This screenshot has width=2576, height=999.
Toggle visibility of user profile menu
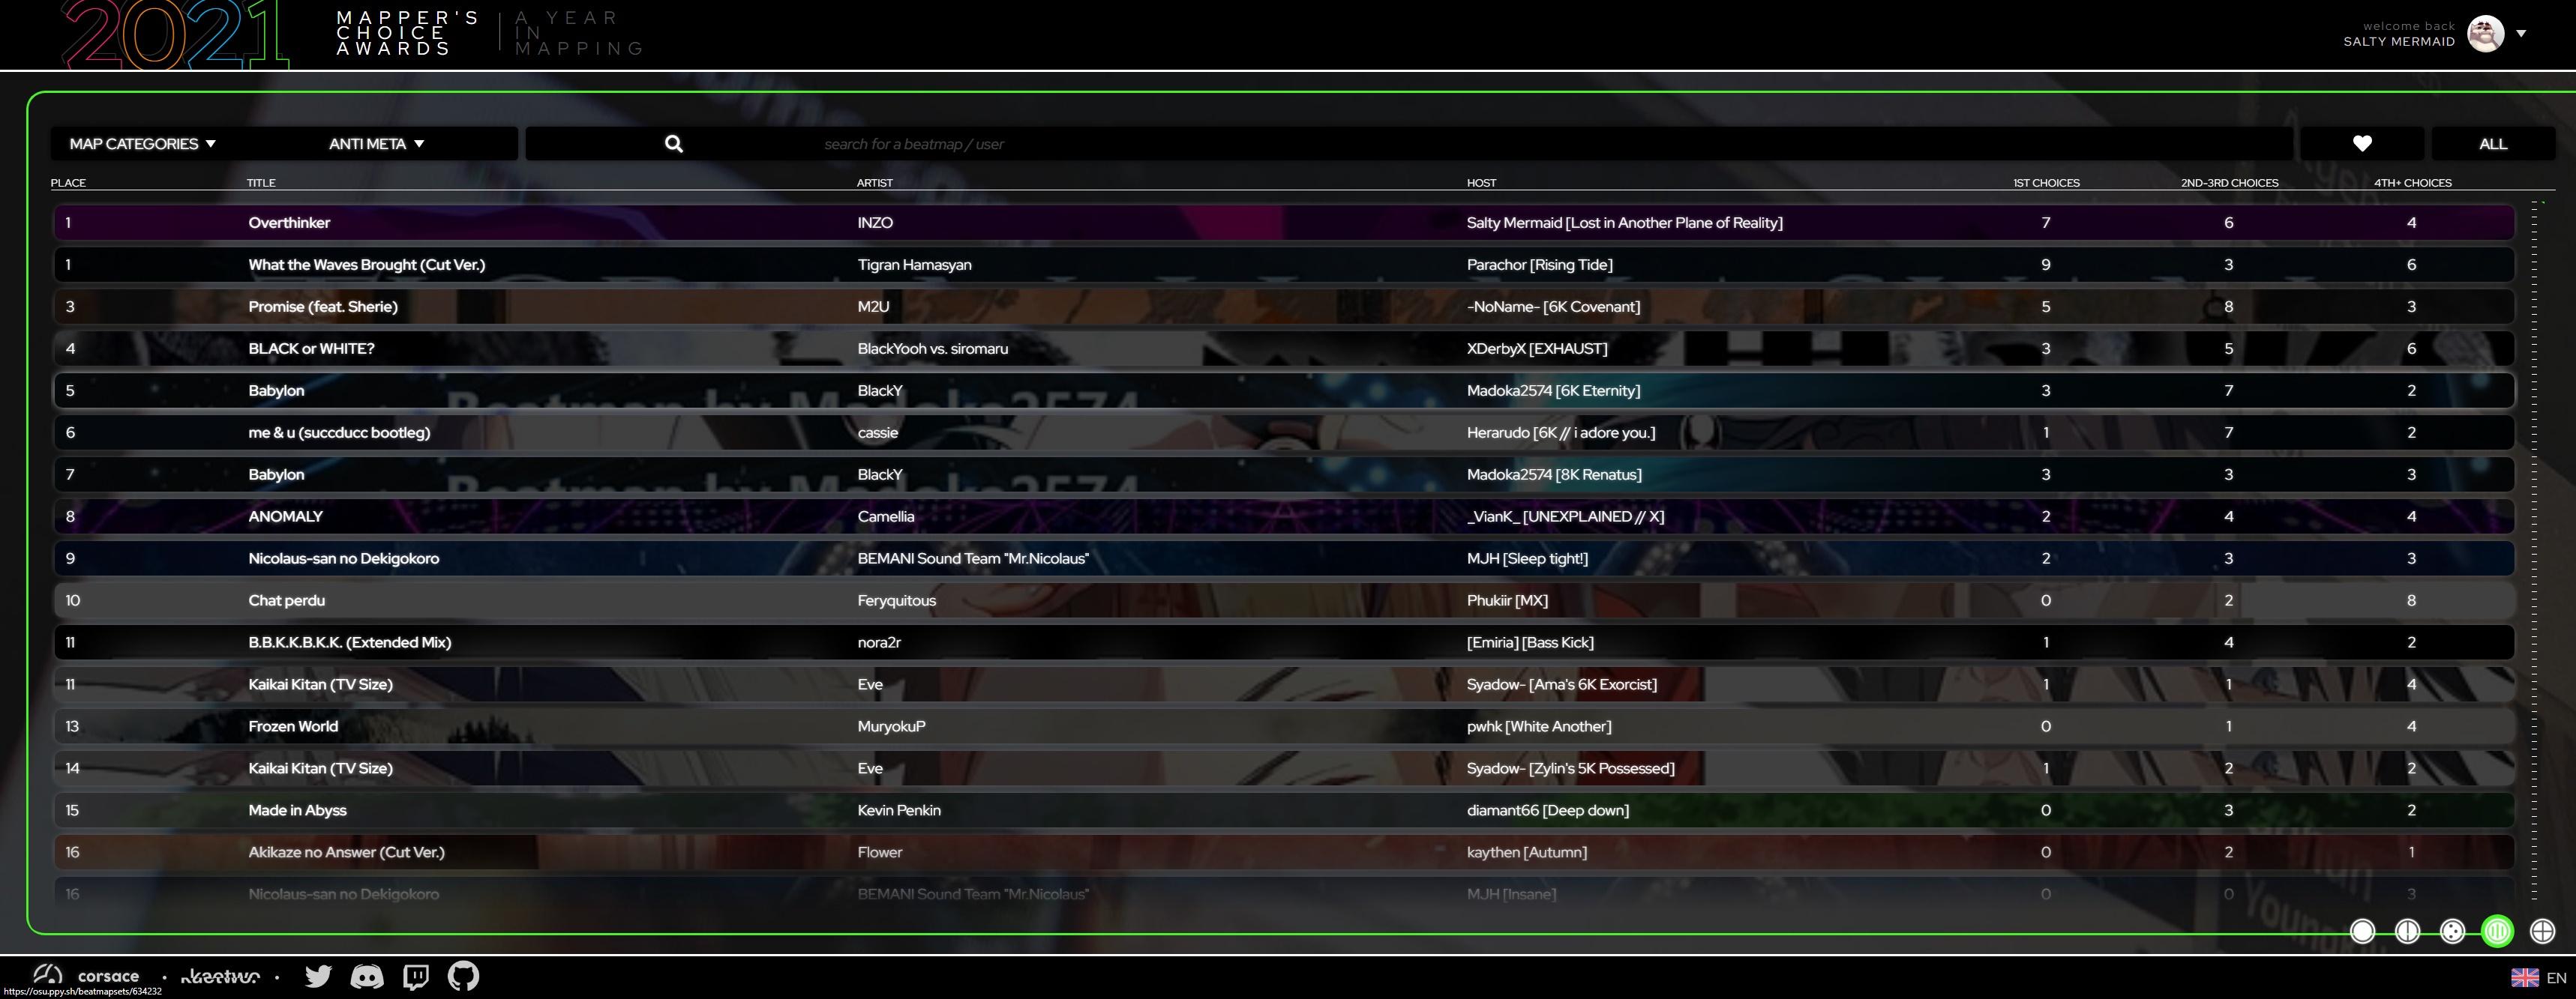pos(2521,31)
